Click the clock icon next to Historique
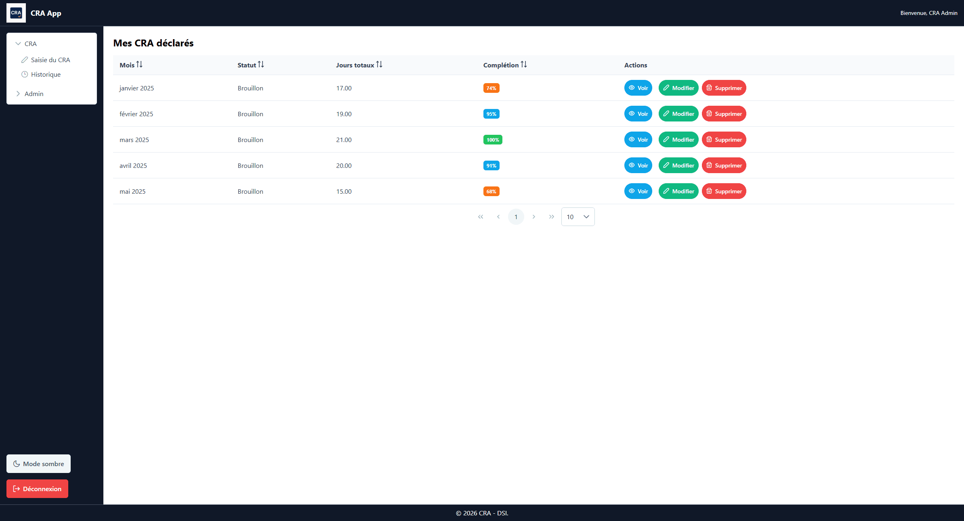964x521 pixels. [24, 74]
